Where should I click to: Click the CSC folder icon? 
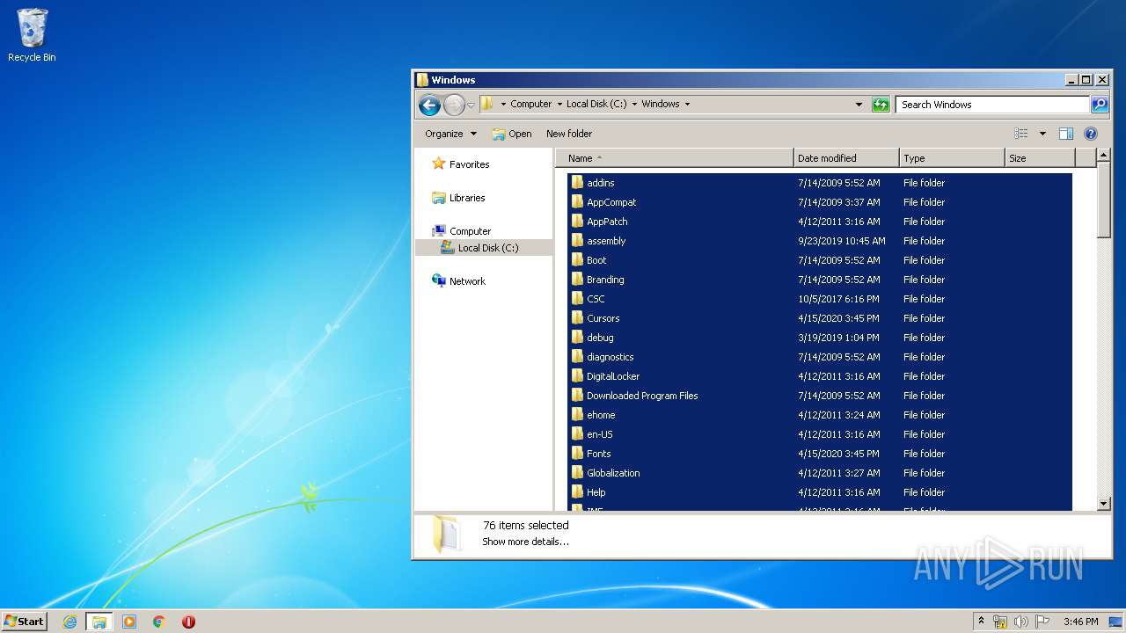tap(577, 299)
